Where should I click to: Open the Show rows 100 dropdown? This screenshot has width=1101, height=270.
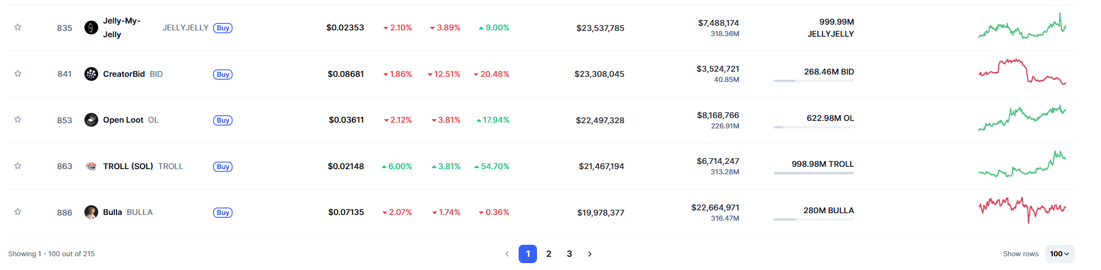[x=1060, y=254]
